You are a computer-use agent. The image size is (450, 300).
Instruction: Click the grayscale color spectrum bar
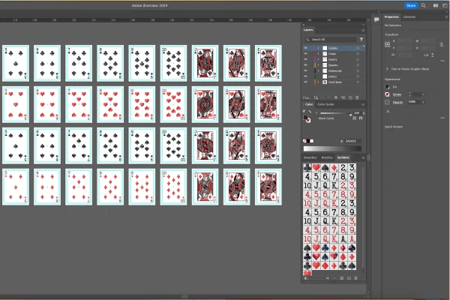click(332, 148)
